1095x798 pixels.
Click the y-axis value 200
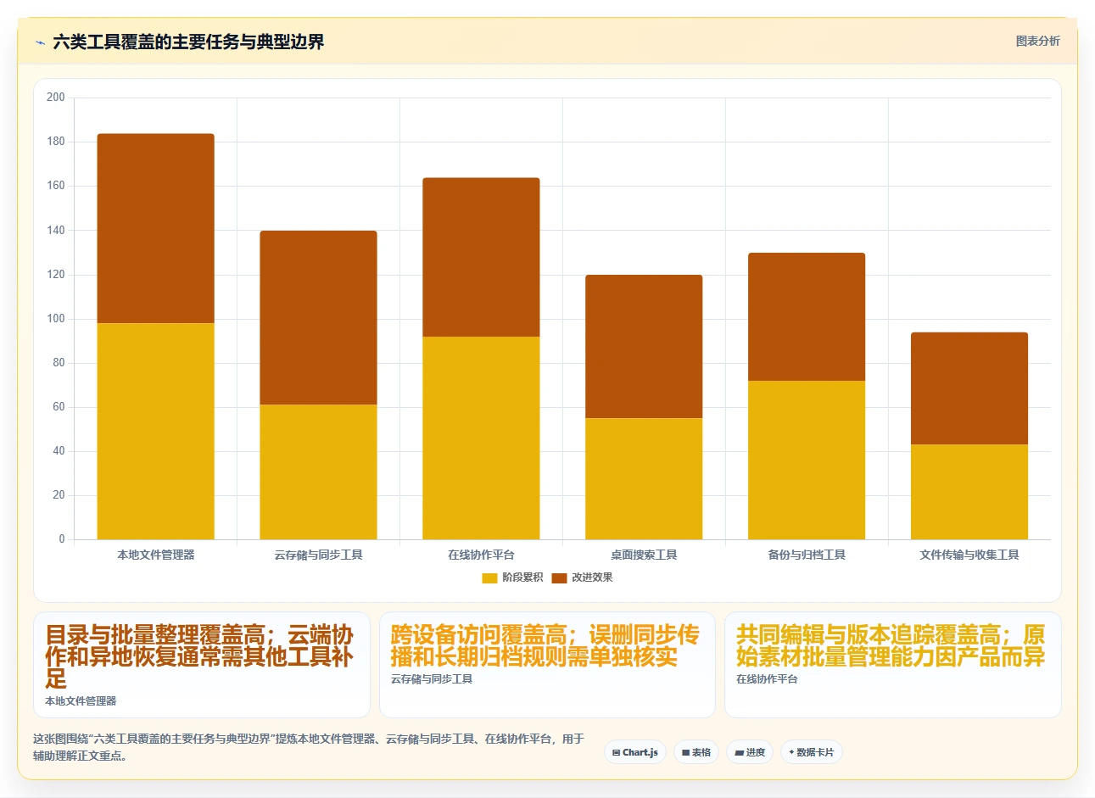pyautogui.click(x=55, y=98)
